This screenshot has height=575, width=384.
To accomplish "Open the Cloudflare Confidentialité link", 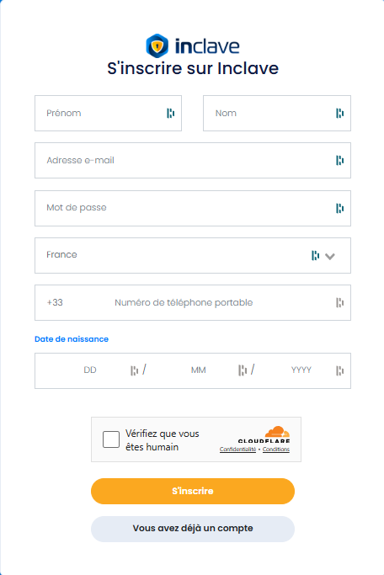I will pos(237,450).
